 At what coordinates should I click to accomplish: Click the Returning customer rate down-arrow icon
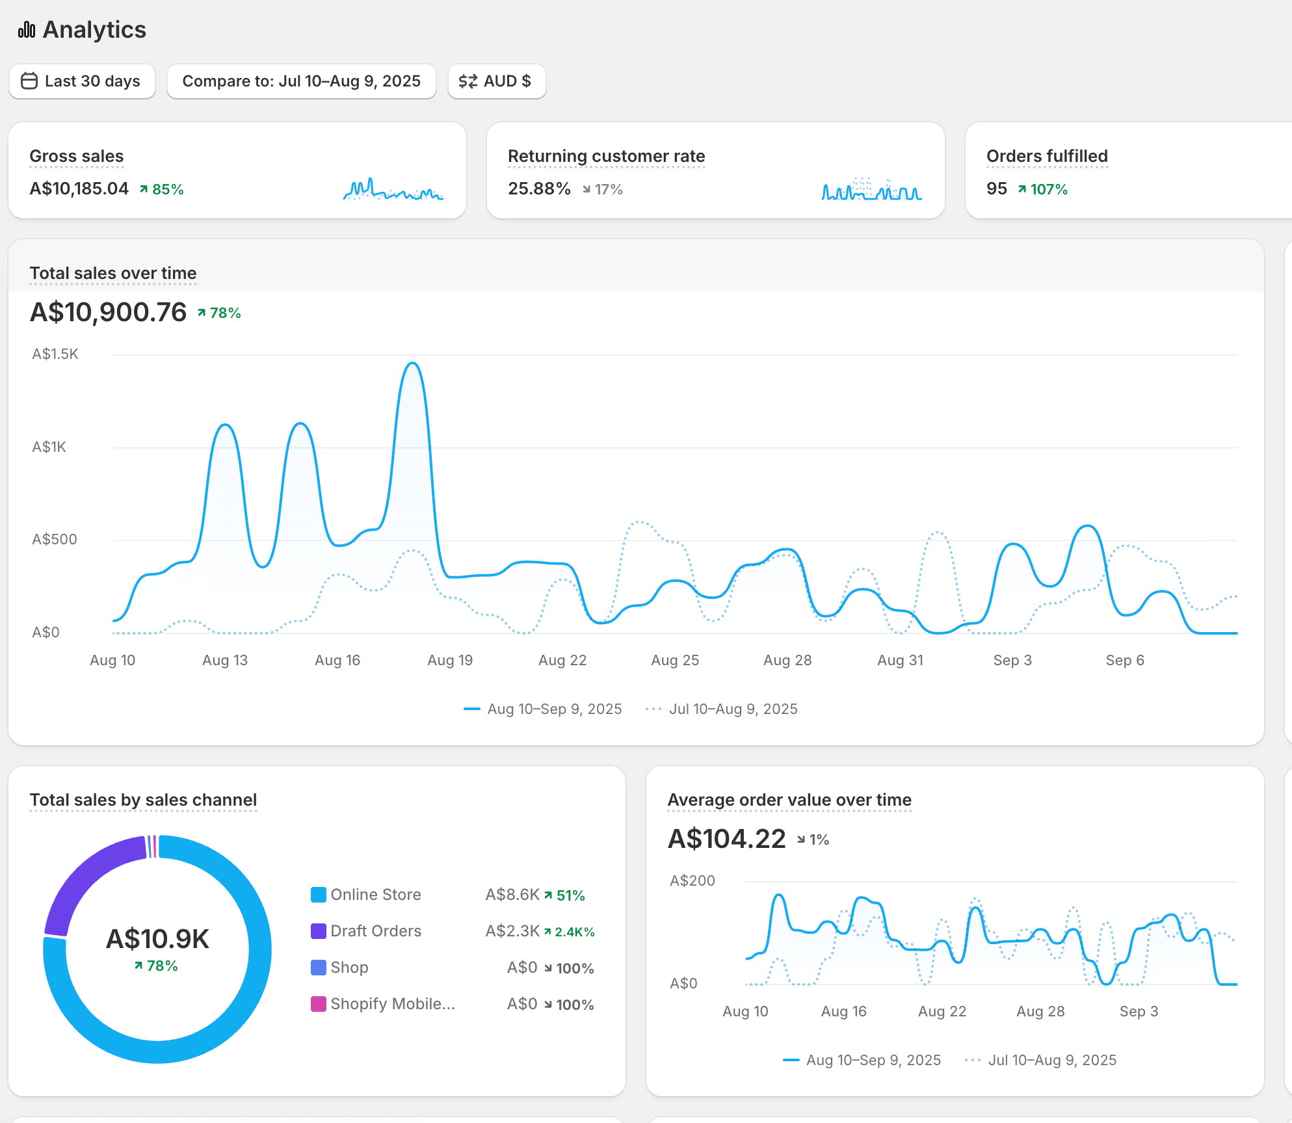pyautogui.click(x=587, y=189)
